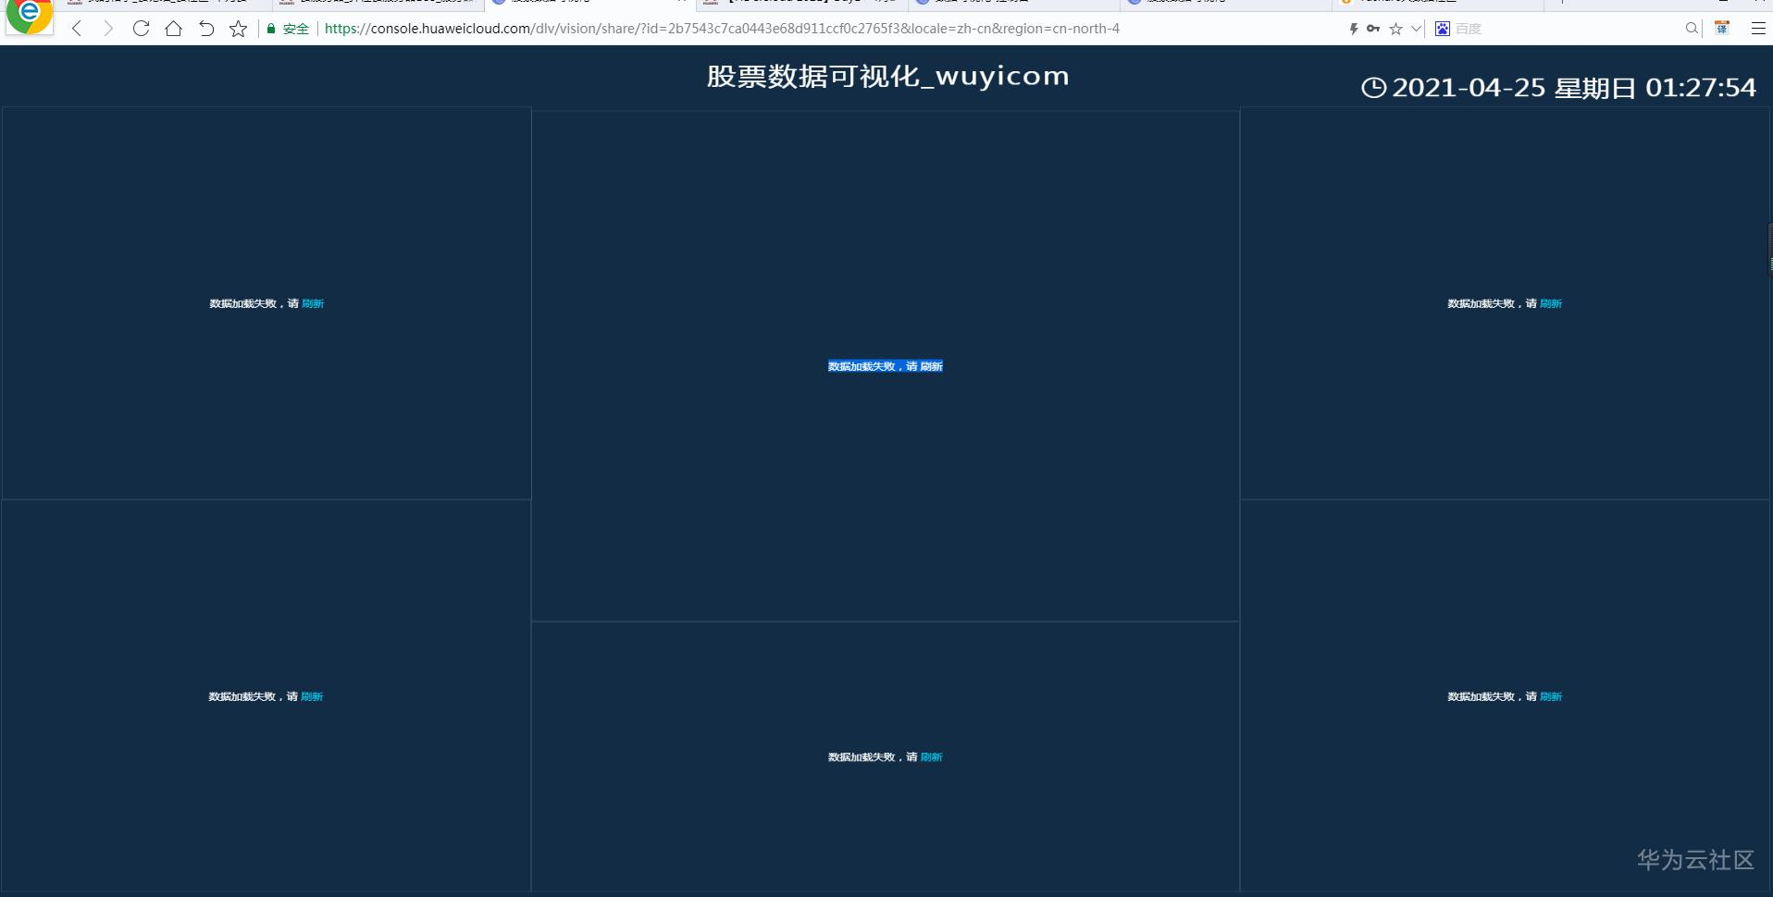This screenshot has height=897, width=1773.
Task: Bookmark this page with the address bar star
Action: click(1395, 29)
